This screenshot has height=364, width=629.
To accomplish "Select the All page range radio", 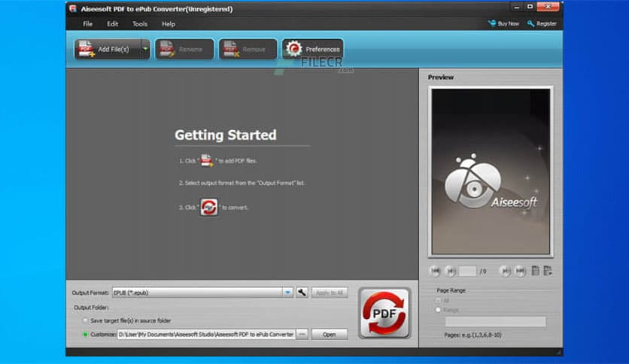I will pyautogui.click(x=438, y=300).
